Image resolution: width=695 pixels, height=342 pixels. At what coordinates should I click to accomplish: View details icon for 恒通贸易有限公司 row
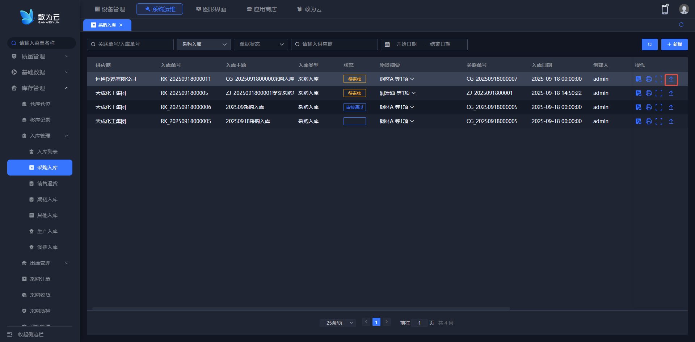639,79
